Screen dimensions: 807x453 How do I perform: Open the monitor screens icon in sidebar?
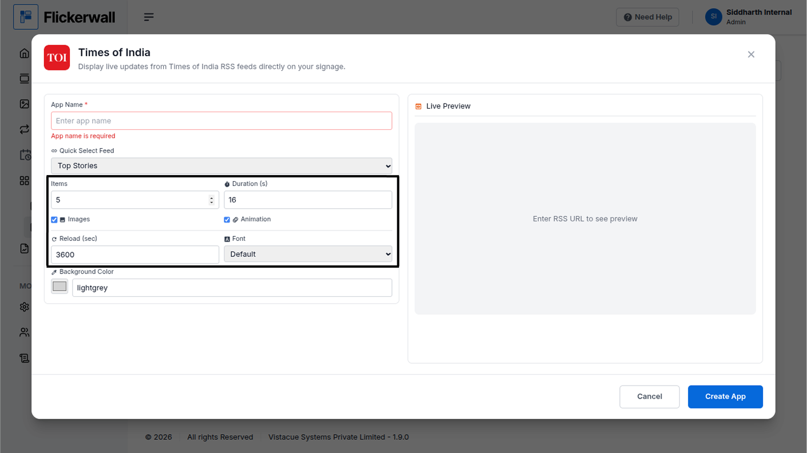click(24, 78)
